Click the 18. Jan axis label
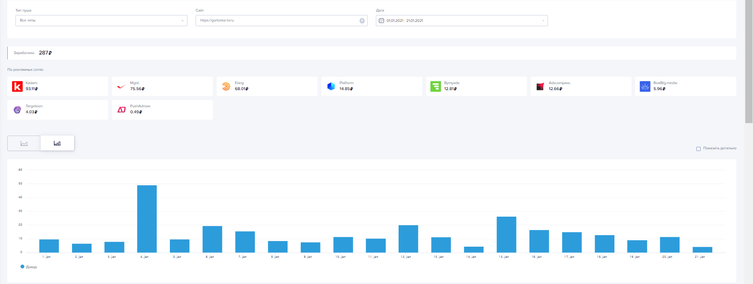 [602, 257]
